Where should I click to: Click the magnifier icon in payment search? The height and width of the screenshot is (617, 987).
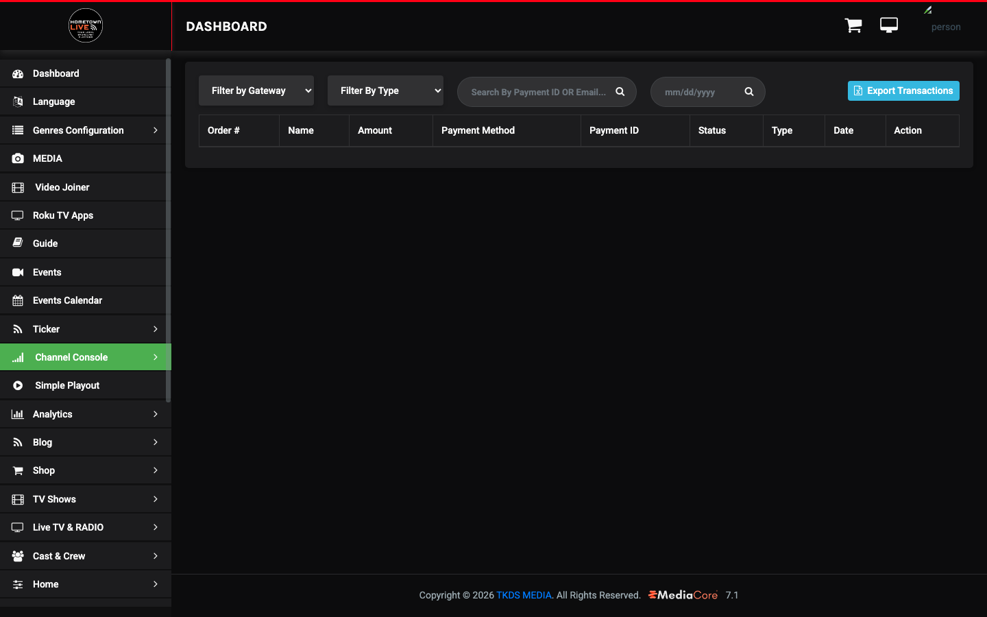pos(620,92)
